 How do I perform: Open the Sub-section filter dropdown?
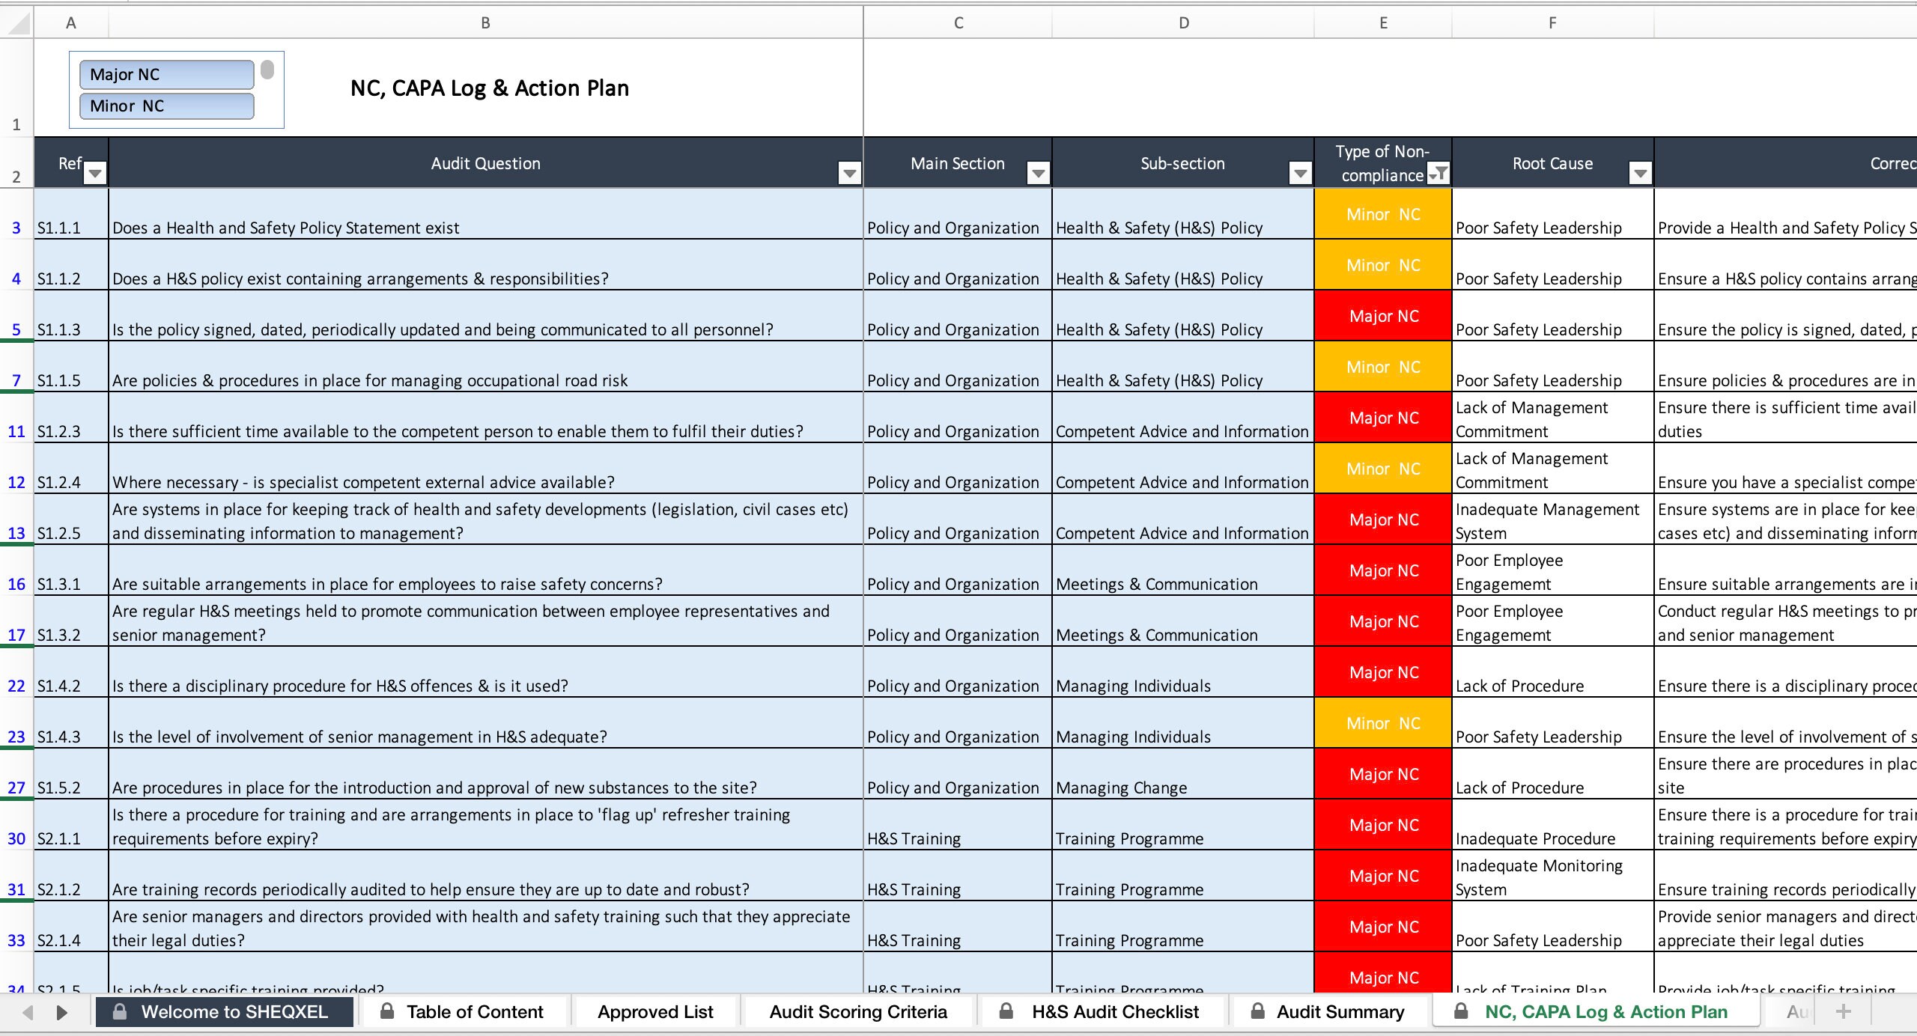point(1301,173)
